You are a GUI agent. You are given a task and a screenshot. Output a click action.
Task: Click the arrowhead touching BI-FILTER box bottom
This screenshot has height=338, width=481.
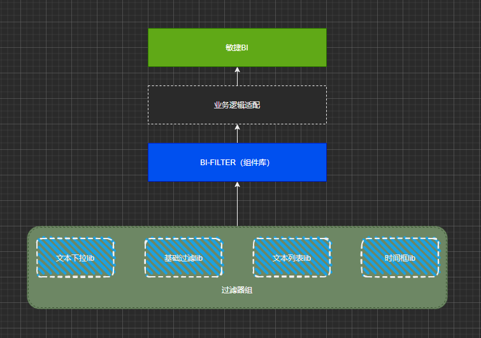point(237,185)
